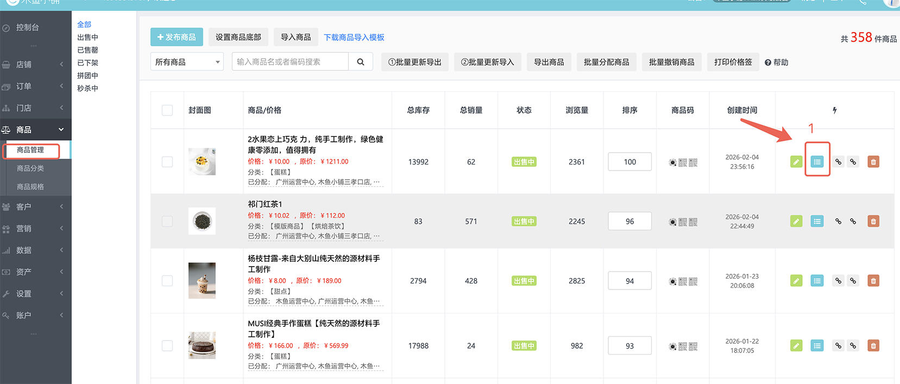Viewport: 900px width, 384px height.
Task: Open the 所有商品 dropdown filter
Action: point(187,62)
